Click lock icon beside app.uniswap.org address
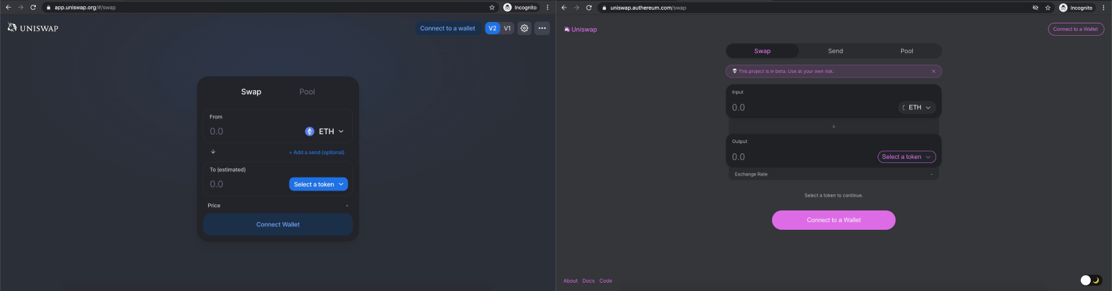 48,8
